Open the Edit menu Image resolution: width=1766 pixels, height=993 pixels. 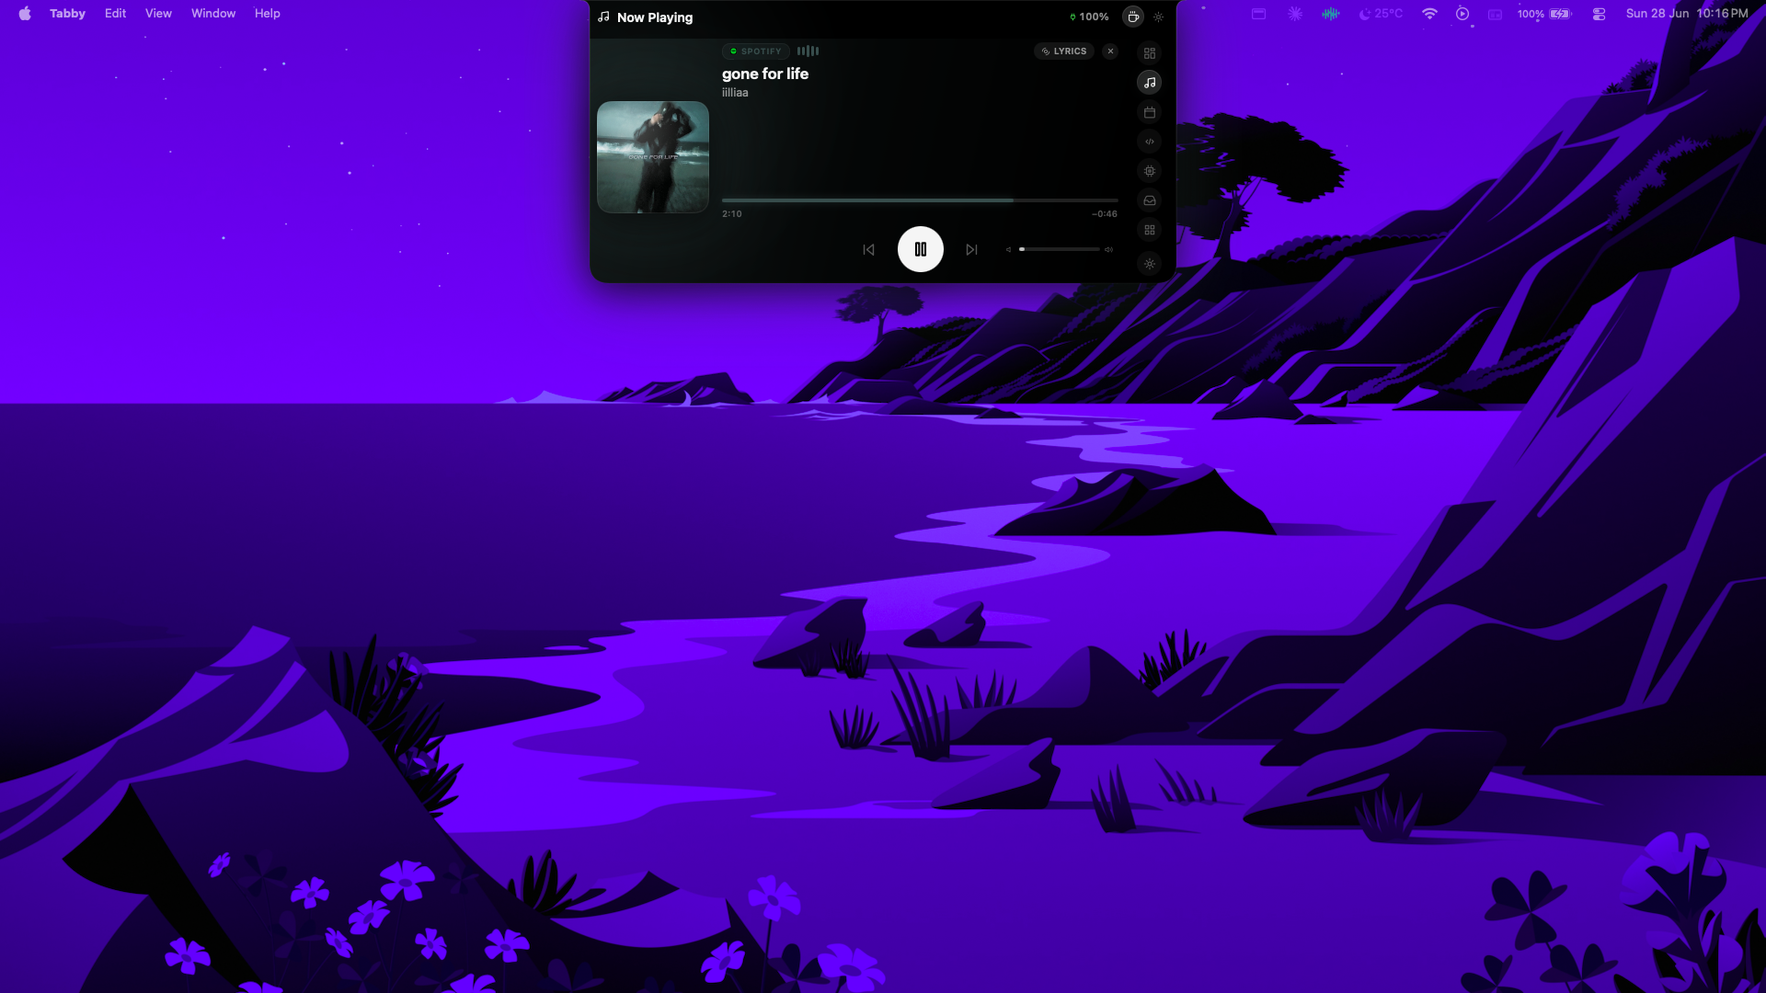pos(115,14)
